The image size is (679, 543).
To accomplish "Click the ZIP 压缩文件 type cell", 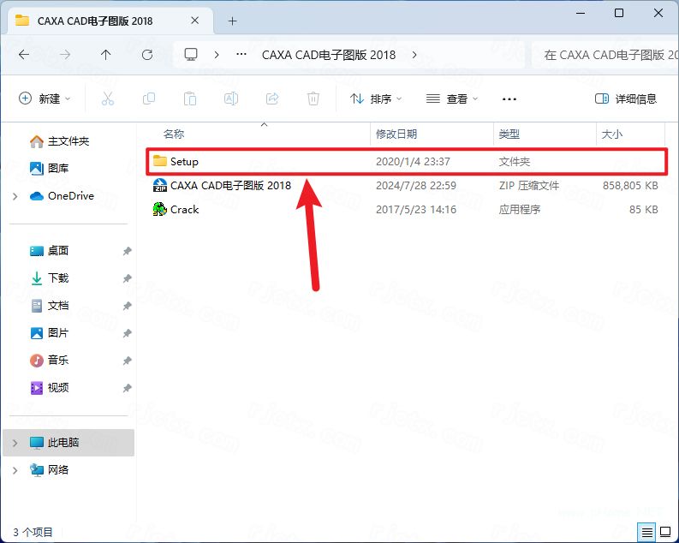I will tap(529, 185).
